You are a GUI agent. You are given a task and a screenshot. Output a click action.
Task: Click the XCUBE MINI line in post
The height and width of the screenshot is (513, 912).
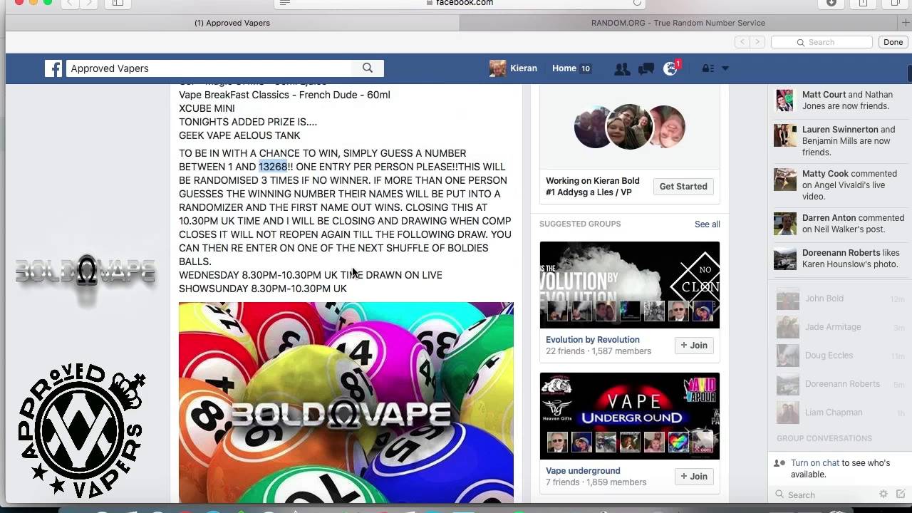click(207, 108)
